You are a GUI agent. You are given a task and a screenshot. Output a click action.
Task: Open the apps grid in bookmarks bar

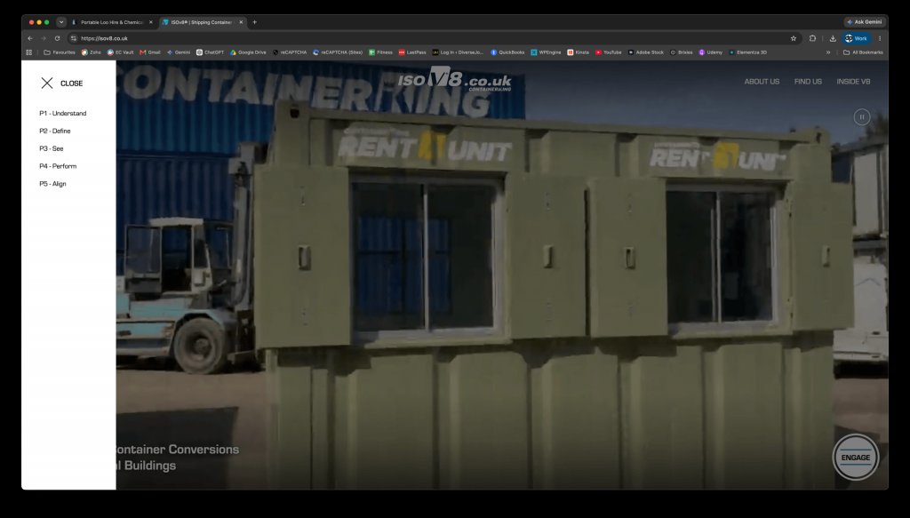click(x=29, y=52)
